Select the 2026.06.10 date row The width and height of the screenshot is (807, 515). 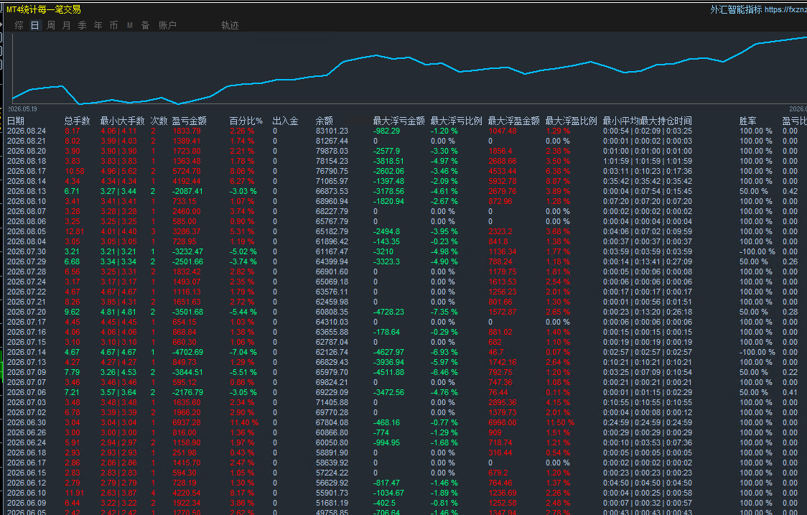click(27, 493)
